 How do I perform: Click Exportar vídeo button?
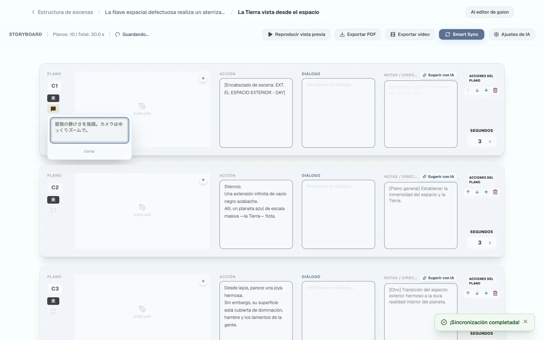click(x=410, y=34)
